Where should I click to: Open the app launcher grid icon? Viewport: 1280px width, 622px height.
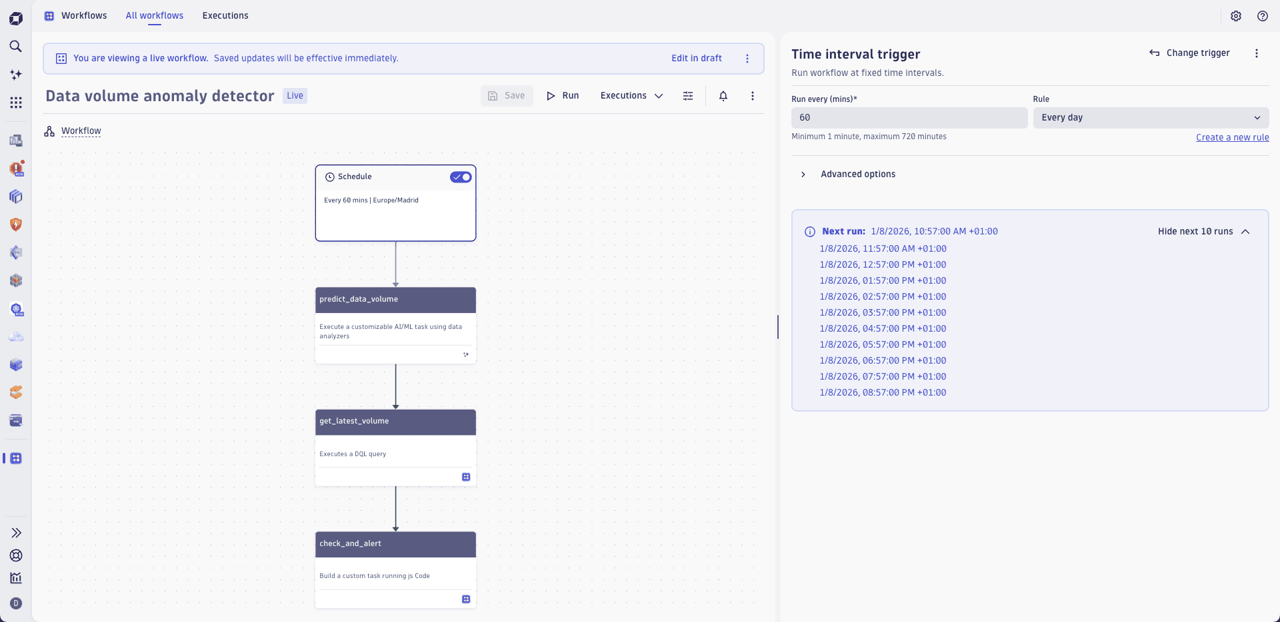(x=16, y=103)
